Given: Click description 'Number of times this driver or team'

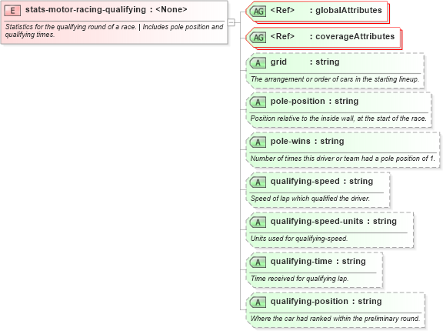Looking at the screenshot, I should pyautogui.click(x=342, y=159).
